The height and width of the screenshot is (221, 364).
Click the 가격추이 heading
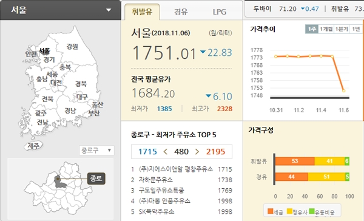(263, 29)
